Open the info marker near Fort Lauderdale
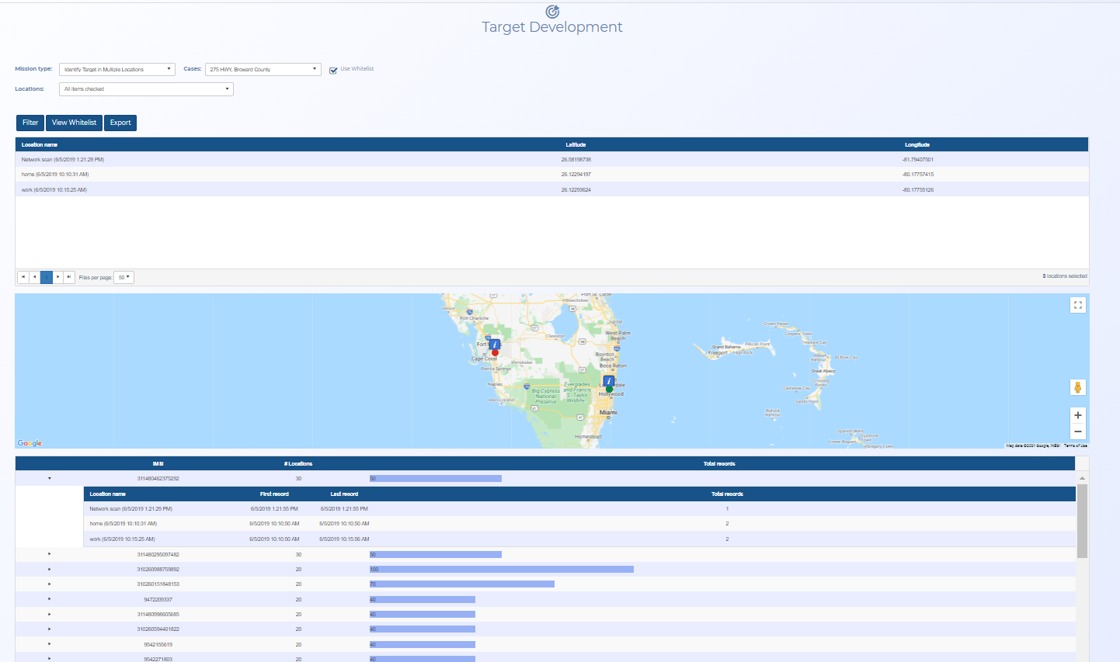1120x662 pixels. (x=608, y=381)
